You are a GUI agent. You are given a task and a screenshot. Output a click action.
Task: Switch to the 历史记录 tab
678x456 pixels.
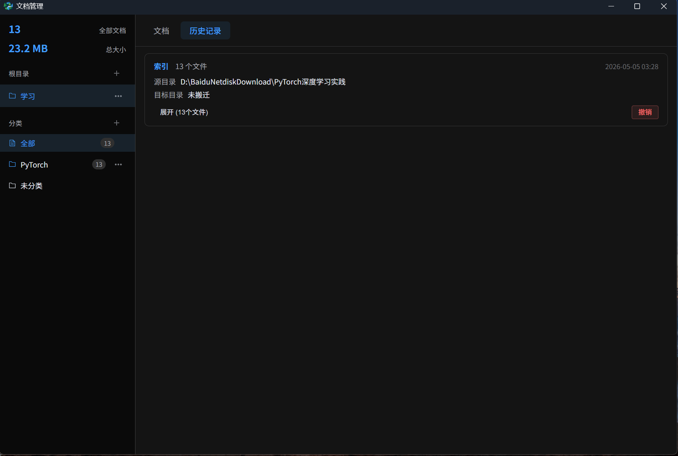pyautogui.click(x=205, y=31)
